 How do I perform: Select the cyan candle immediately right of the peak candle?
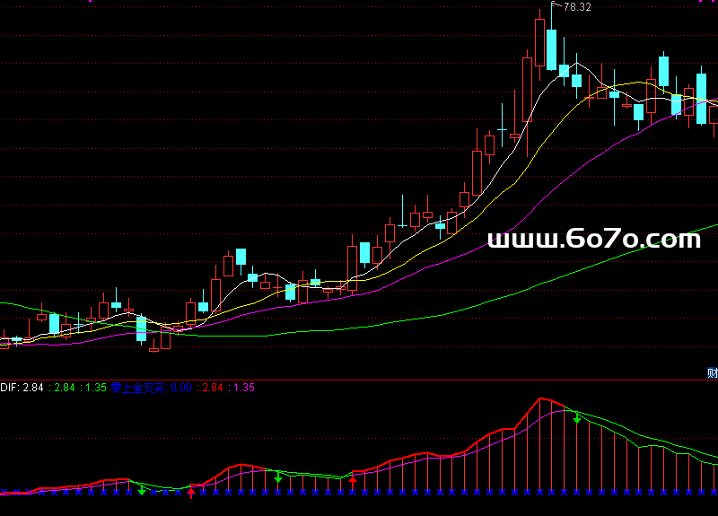click(x=551, y=48)
